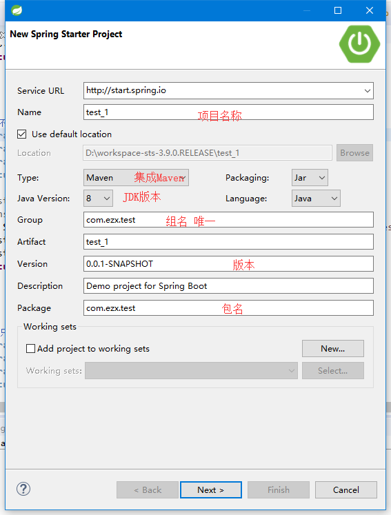Click the Browse location button
391x515 pixels.
pos(354,153)
